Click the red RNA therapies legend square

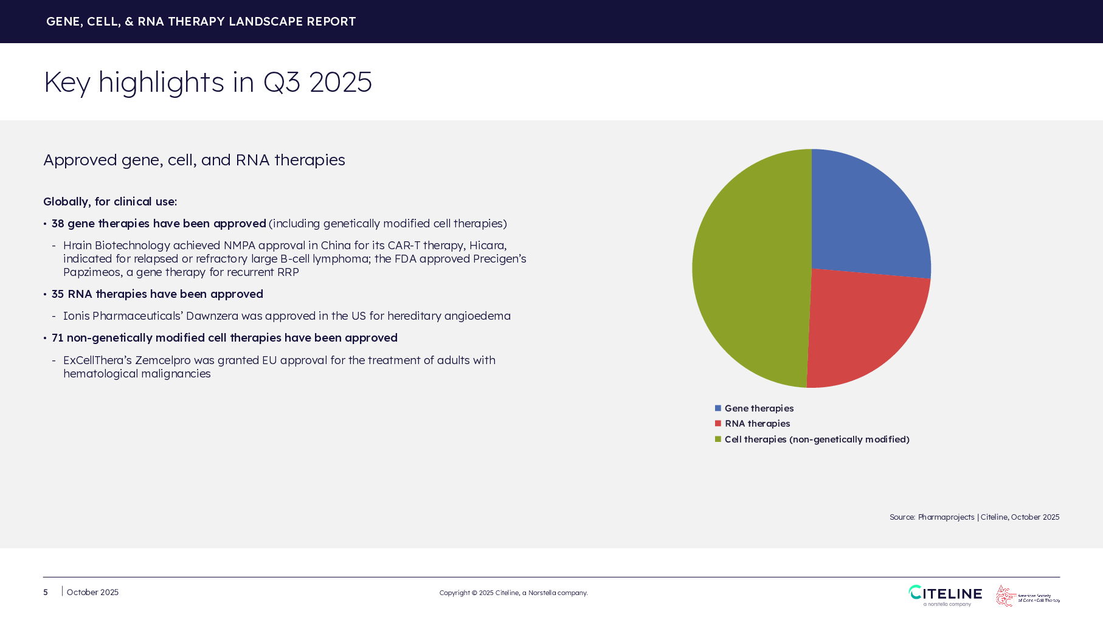pyautogui.click(x=718, y=424)
